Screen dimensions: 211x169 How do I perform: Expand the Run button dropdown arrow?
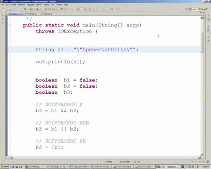(x=34, y=9)
